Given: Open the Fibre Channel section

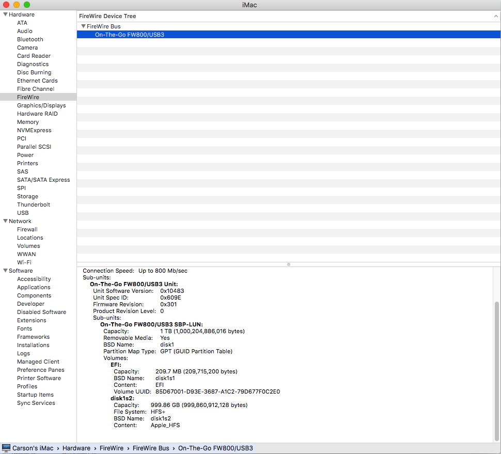Looking at the screenshot, I should pos(36,89).
